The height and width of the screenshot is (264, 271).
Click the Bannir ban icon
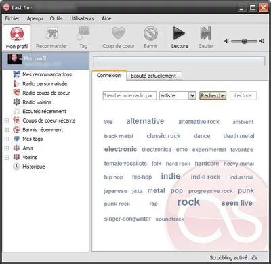pyautogui.click(x=150, y=33)
